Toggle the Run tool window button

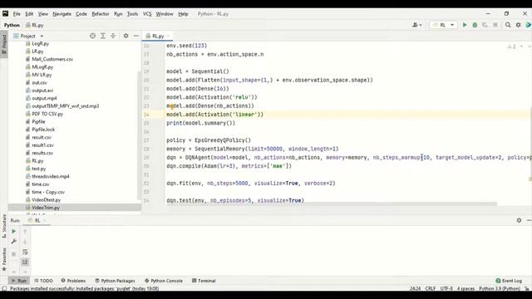(x=19, y=281)
